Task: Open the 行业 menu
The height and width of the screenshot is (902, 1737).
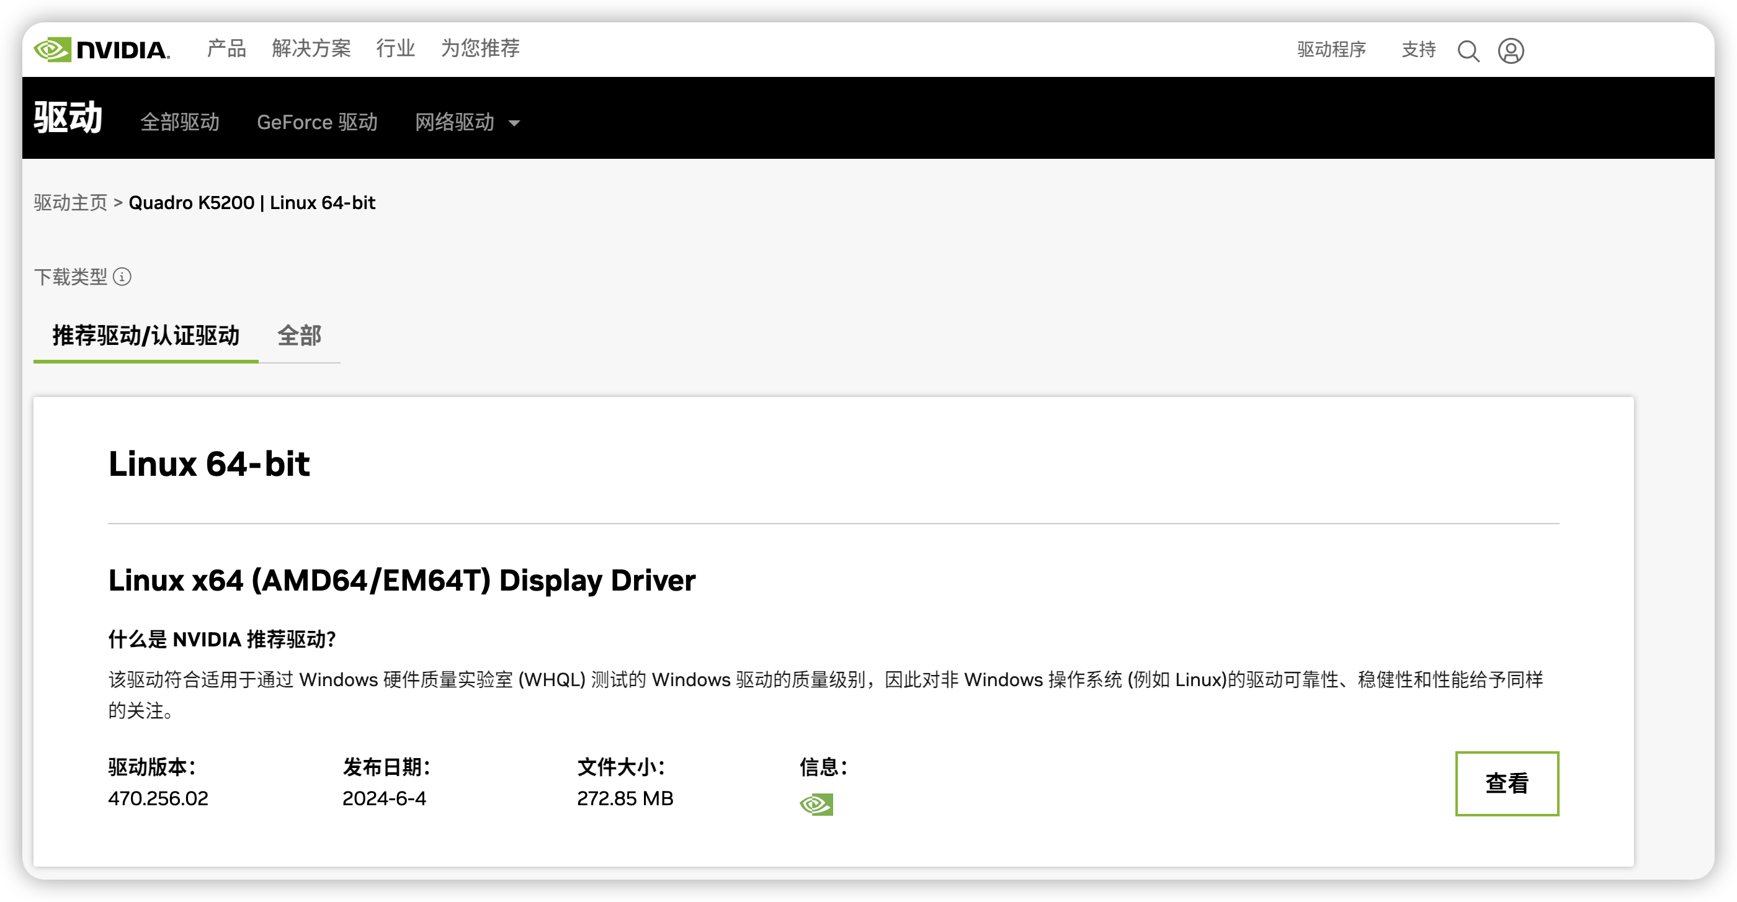Action: pyautogui.click(x=395, y=48)
